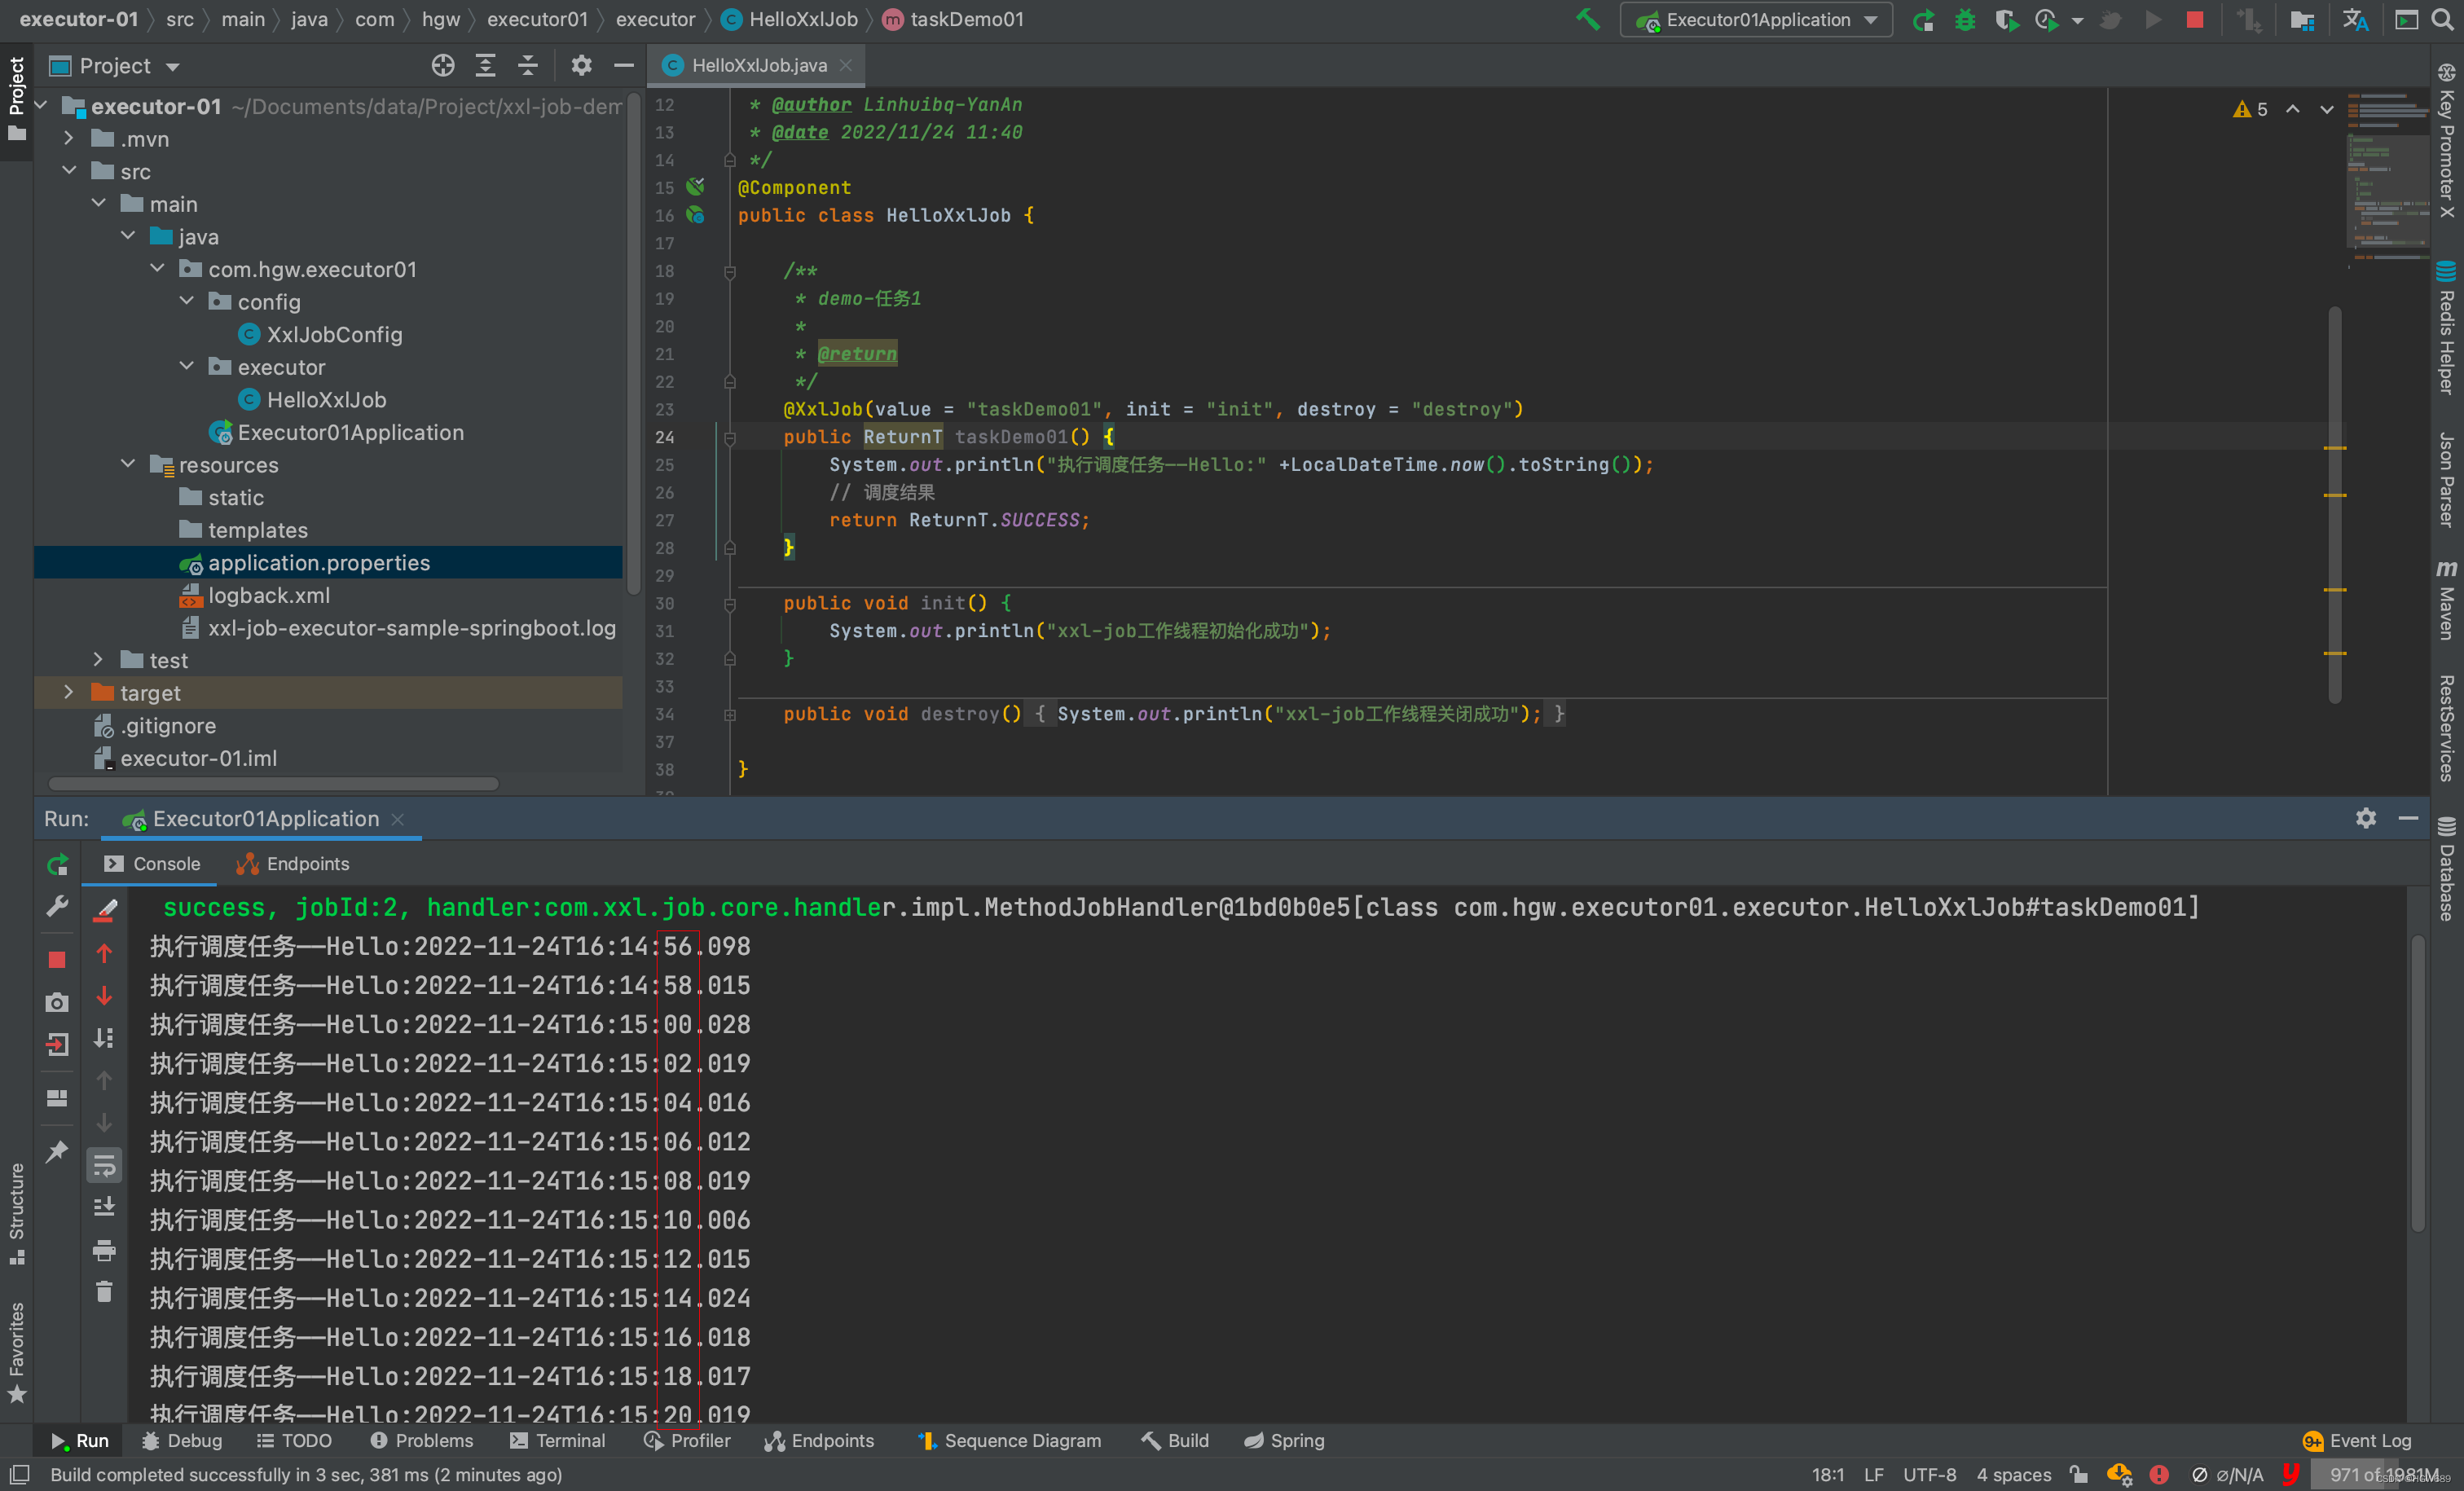
Task: Run with coverage shield icon
Action: (x=2005, y=20)
